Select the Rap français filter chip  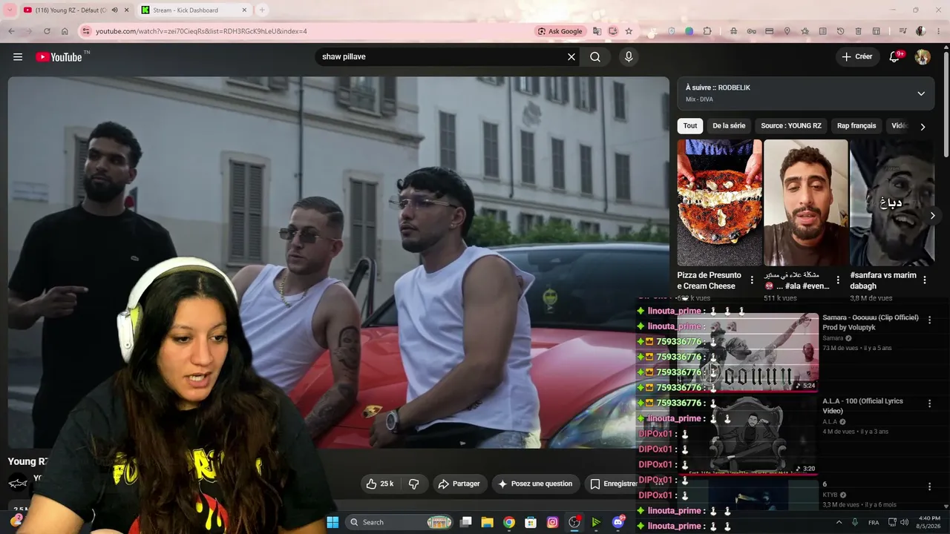pos(856,126)
